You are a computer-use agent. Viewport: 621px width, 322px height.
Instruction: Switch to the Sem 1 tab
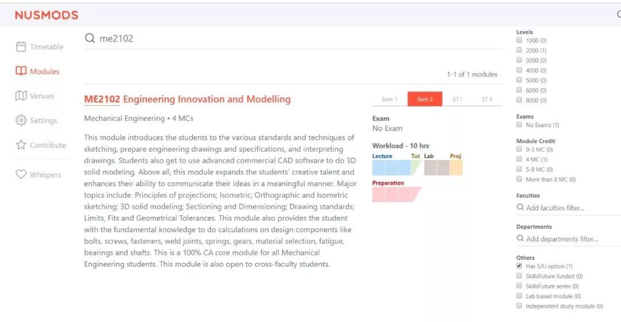click(x=389, y=99)
